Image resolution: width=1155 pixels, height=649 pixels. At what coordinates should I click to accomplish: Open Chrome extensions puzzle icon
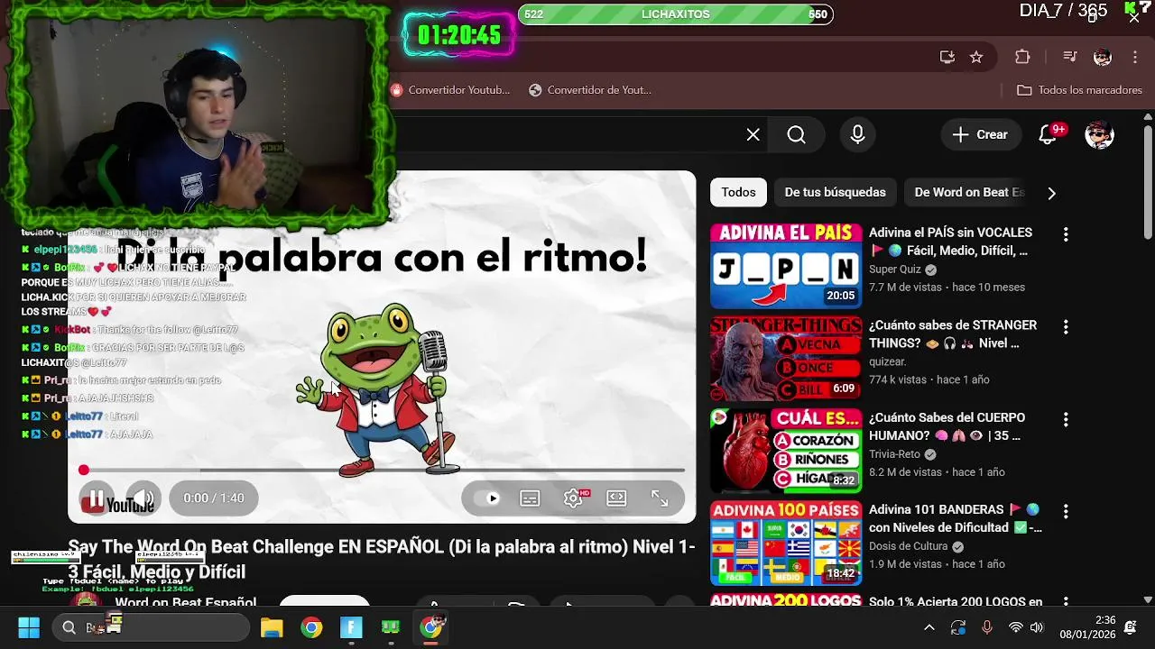coord(1022,57)
